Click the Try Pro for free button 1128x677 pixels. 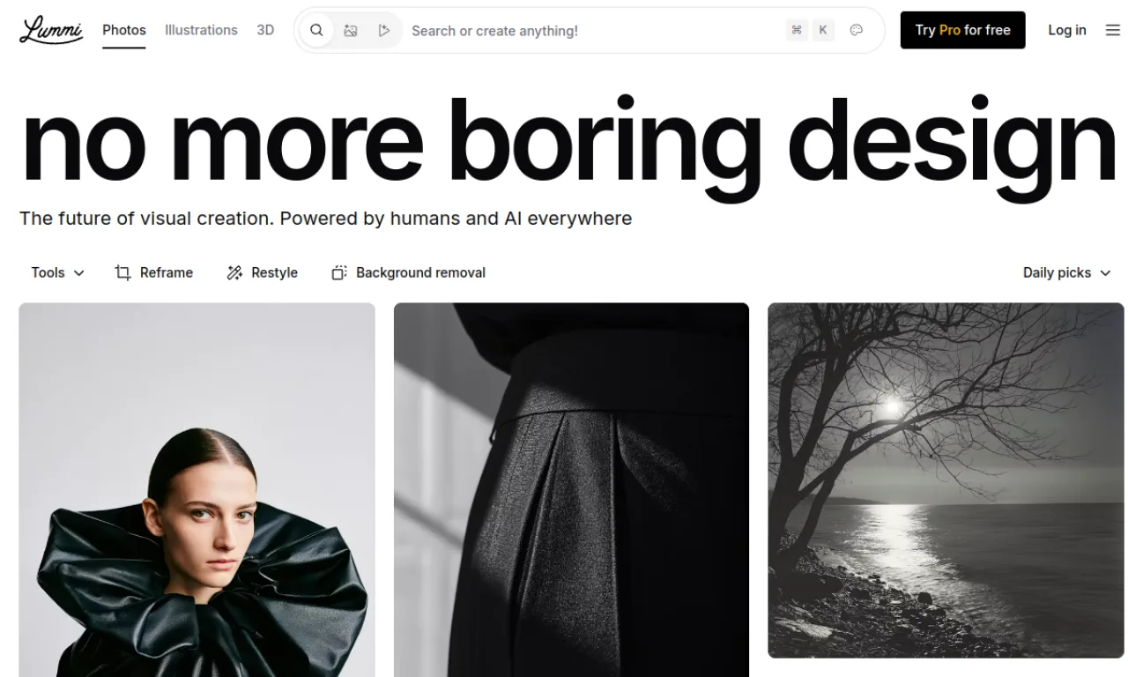[x=963, y=30]
